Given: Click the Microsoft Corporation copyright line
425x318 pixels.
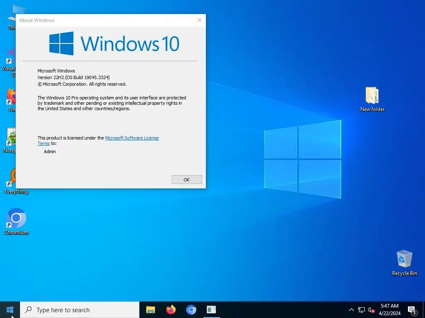Looking at the screenshot, I should 82,84.
